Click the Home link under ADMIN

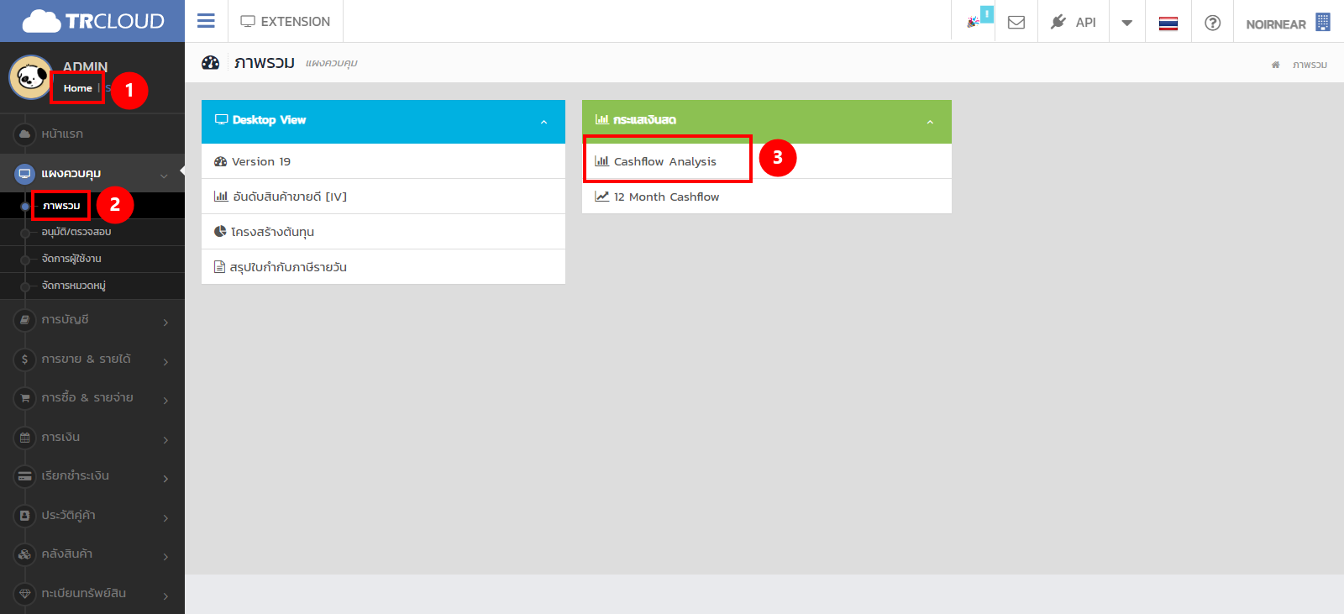[77, 88]
